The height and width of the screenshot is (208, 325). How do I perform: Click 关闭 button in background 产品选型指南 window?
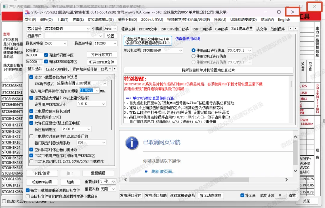point(307,201)
